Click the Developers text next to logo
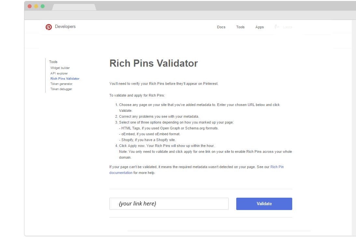Viewport: 356px width, 238px height. (x=65, y=27)
